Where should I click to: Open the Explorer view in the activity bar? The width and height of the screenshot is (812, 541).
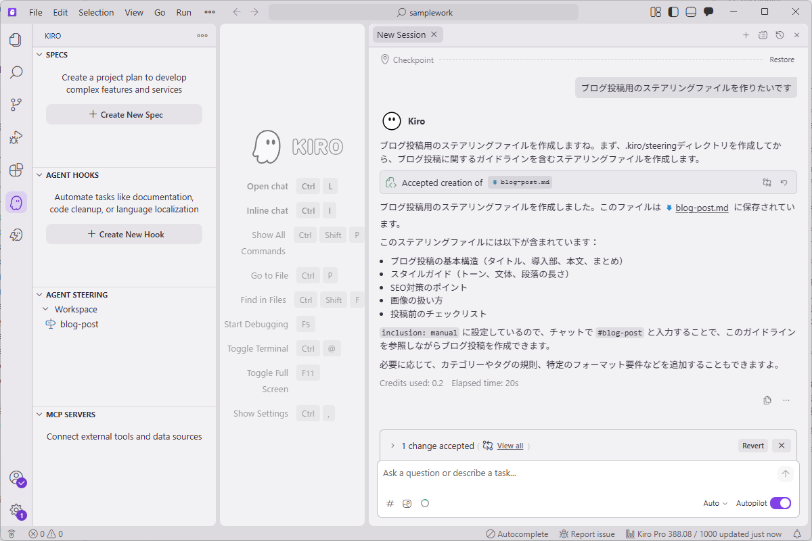[x=16, y=39]
